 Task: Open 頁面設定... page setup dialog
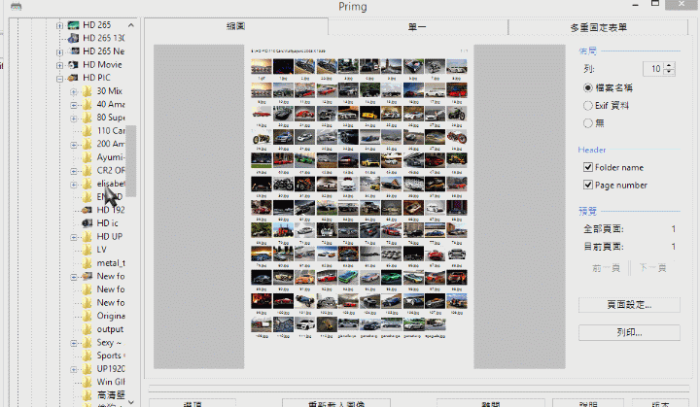pyautogui.click(x=629, y=305)
